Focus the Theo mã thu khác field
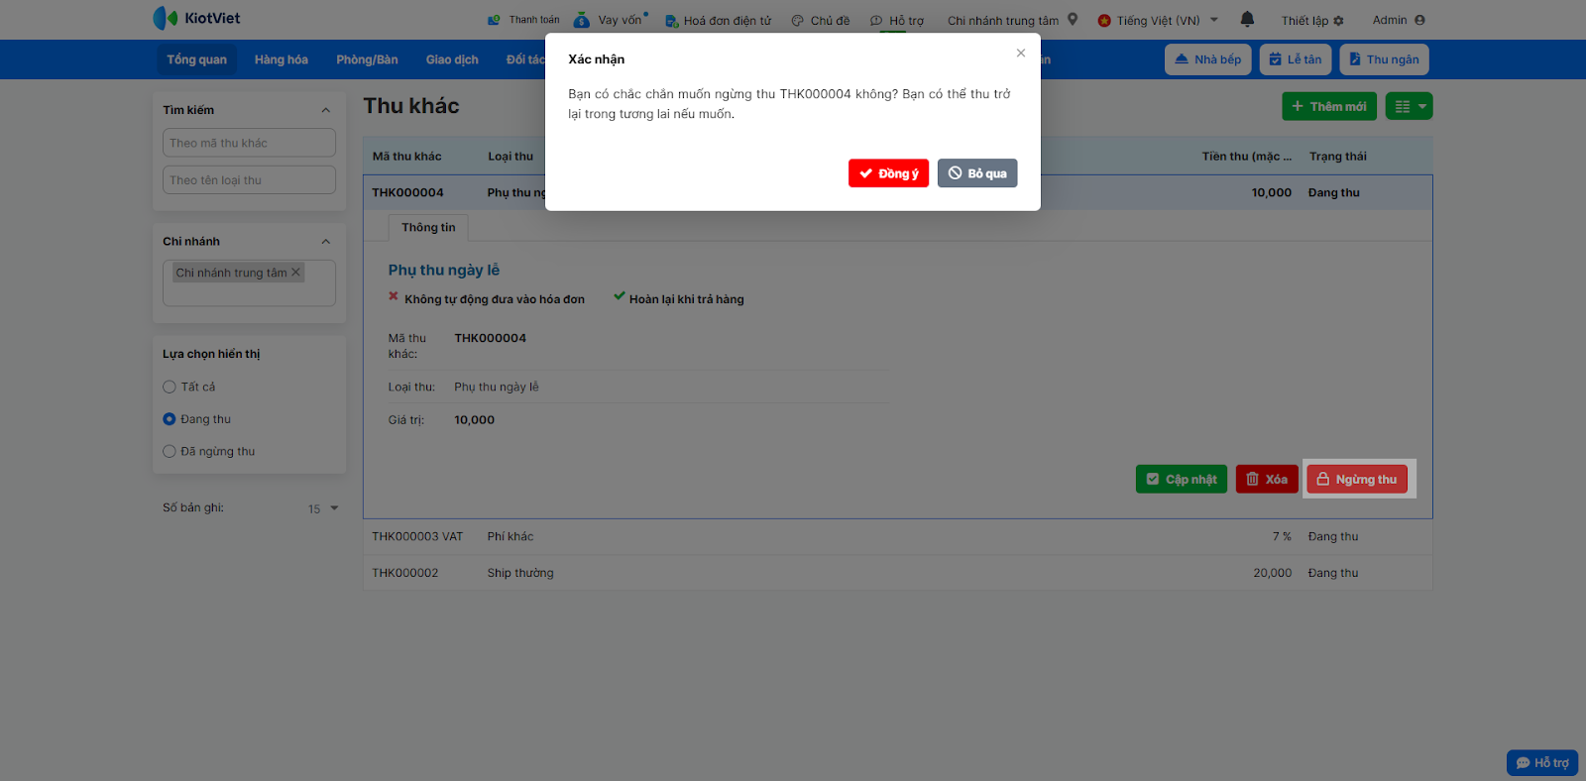 tap(249, 143)
